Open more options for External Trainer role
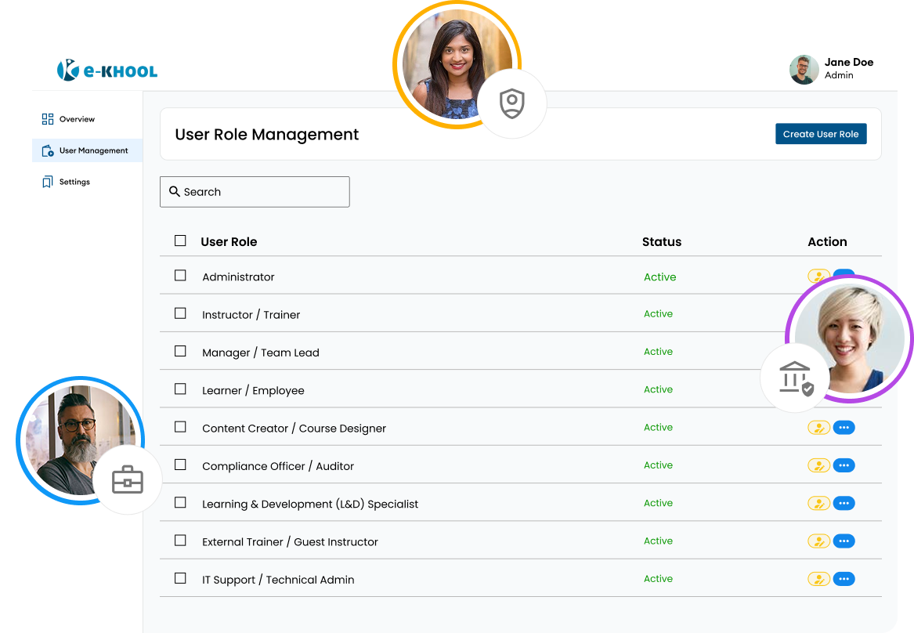 [844, 541]
